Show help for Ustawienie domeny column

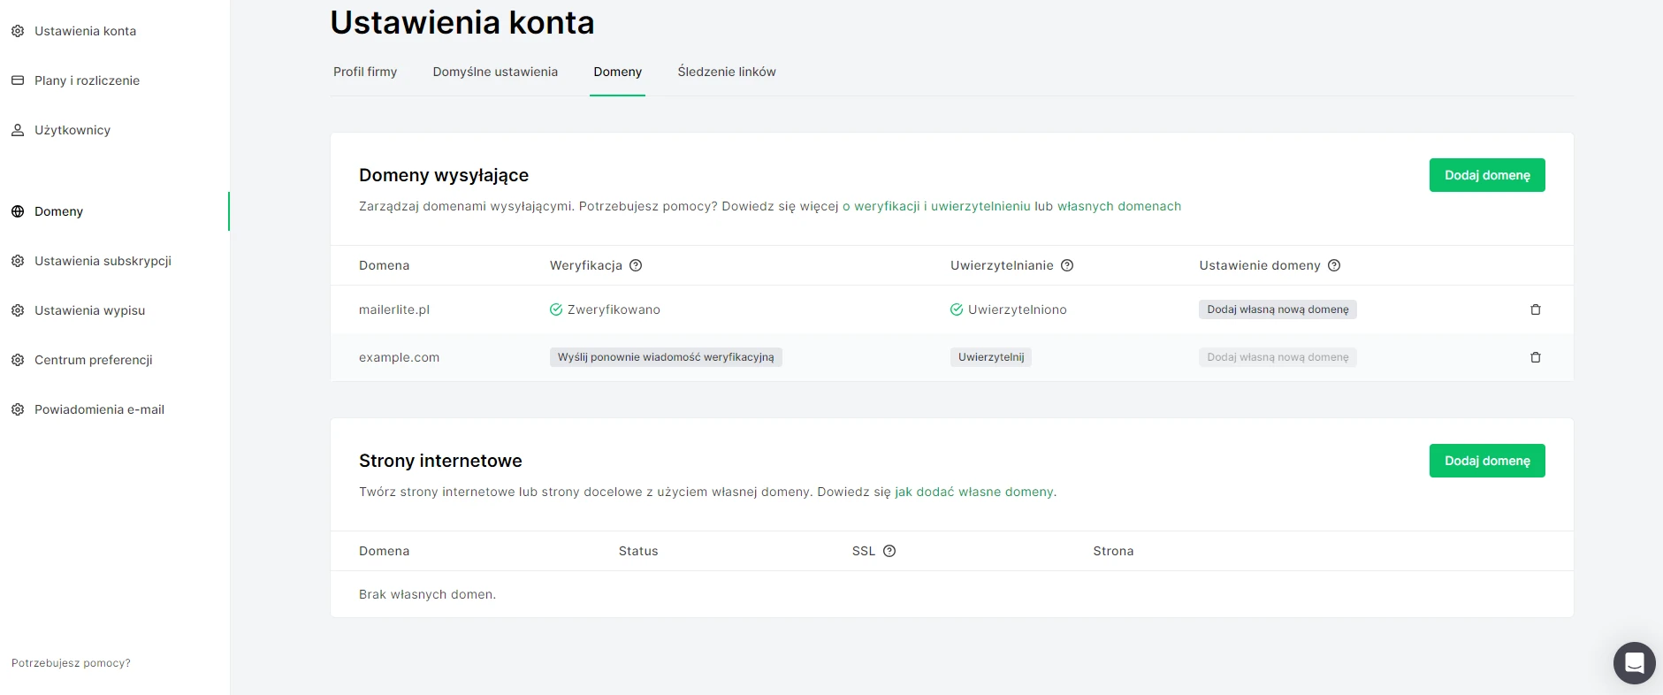click(1334, 265)
